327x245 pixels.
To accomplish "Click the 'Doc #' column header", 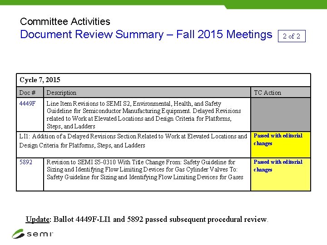I will 27,93.
